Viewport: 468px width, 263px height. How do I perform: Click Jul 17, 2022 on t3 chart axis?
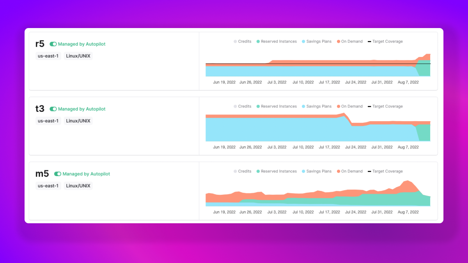coord(329,147)
